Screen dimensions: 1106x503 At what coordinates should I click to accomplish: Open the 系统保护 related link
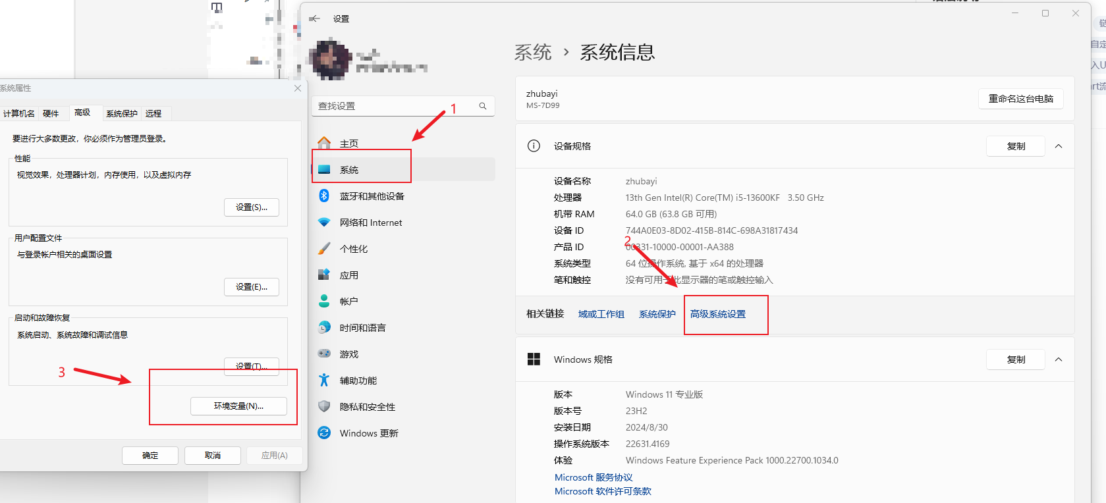point(657,314)
